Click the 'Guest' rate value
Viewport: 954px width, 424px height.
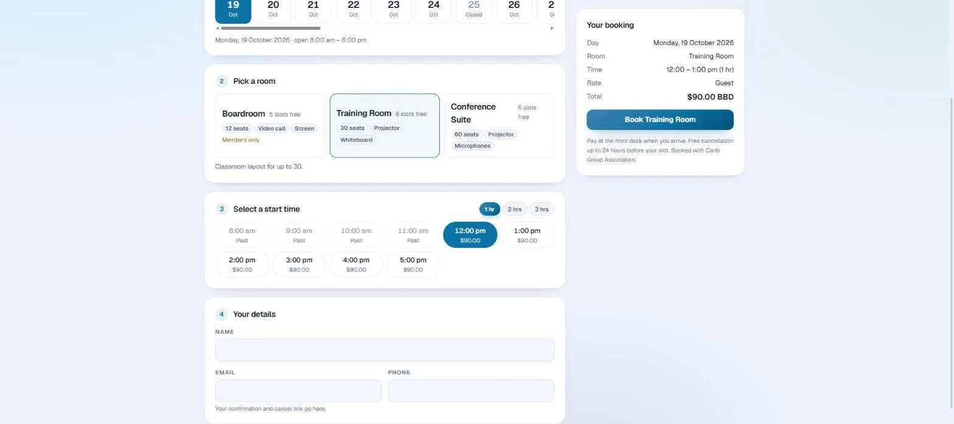click(724, 83)
